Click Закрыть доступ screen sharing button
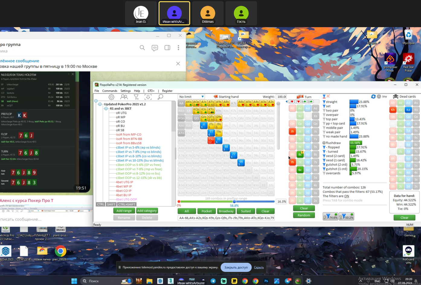This screenshot has height=285, width=421. (x=236, y=267)
